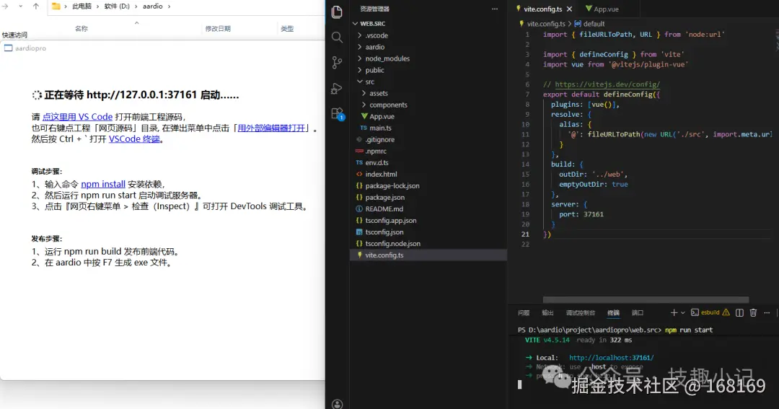Expand the aardio folder in explorer tree
The width and height of the screenshot is (779, 409).
click(374, 47)
